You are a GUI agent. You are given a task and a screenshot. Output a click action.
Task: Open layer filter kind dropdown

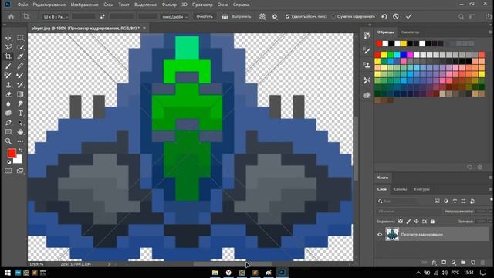398,201
